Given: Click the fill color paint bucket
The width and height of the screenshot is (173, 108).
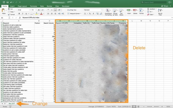Looking at the screenshot, I should 36,14.
